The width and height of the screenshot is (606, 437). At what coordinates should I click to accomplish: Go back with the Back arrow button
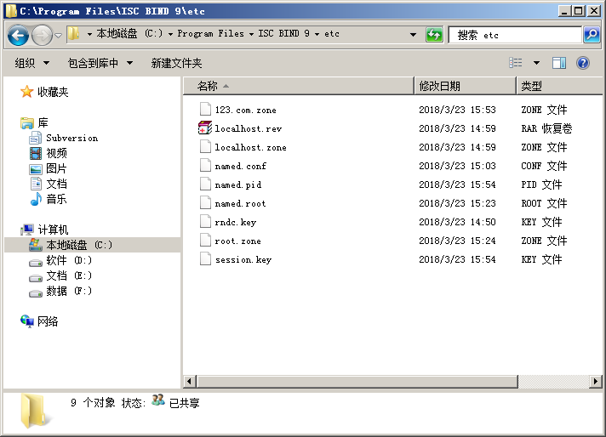[x=18, y=35]
